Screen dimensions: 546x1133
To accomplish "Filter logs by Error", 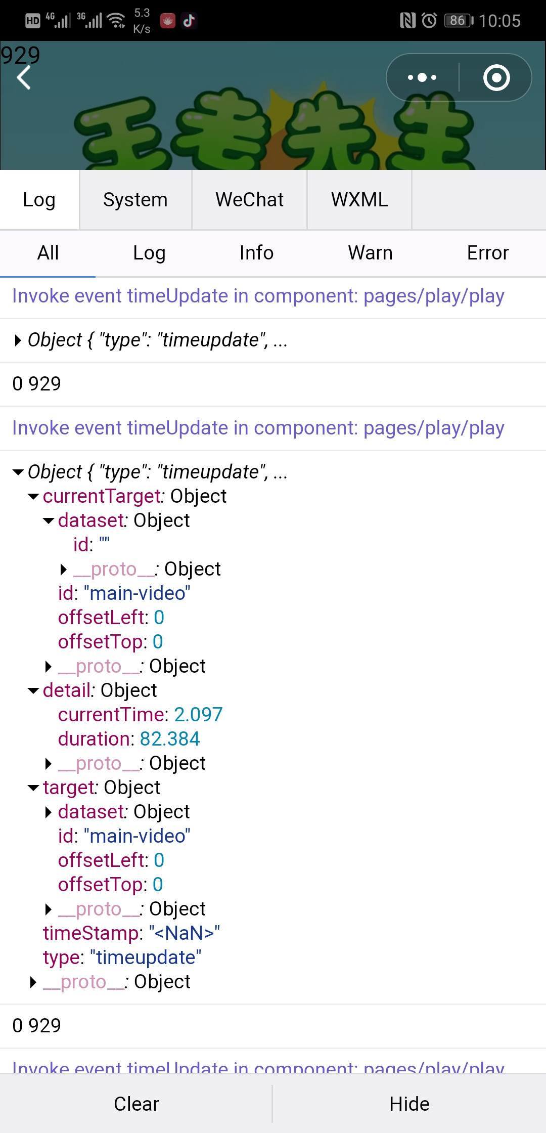I will coord(488,253).
